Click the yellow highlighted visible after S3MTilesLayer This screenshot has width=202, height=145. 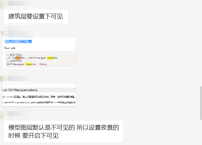pos(50,58)
